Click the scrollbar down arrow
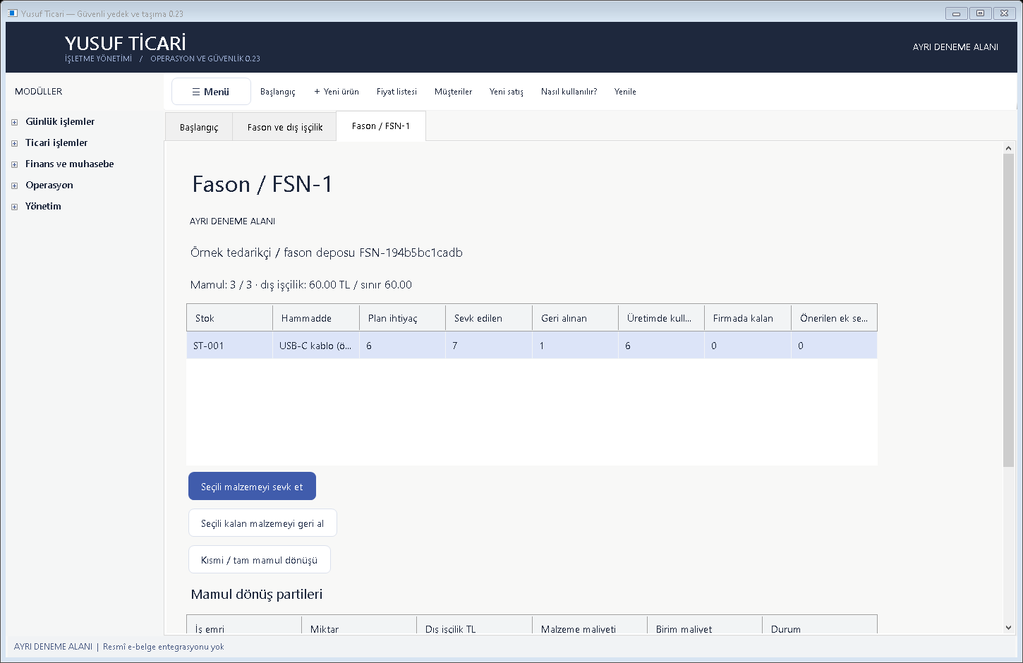 tap(1008, 628)
